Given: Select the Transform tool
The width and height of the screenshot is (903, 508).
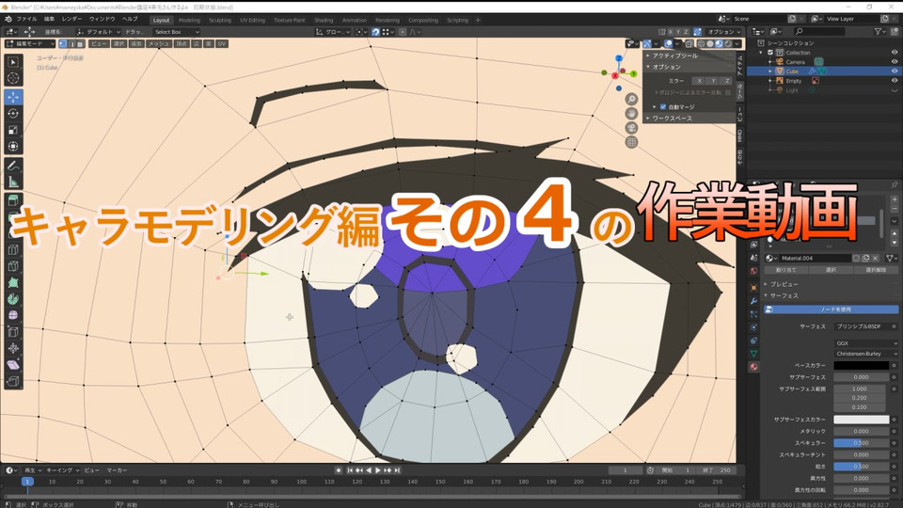Looking at the screenshot, I should point(13,147).
